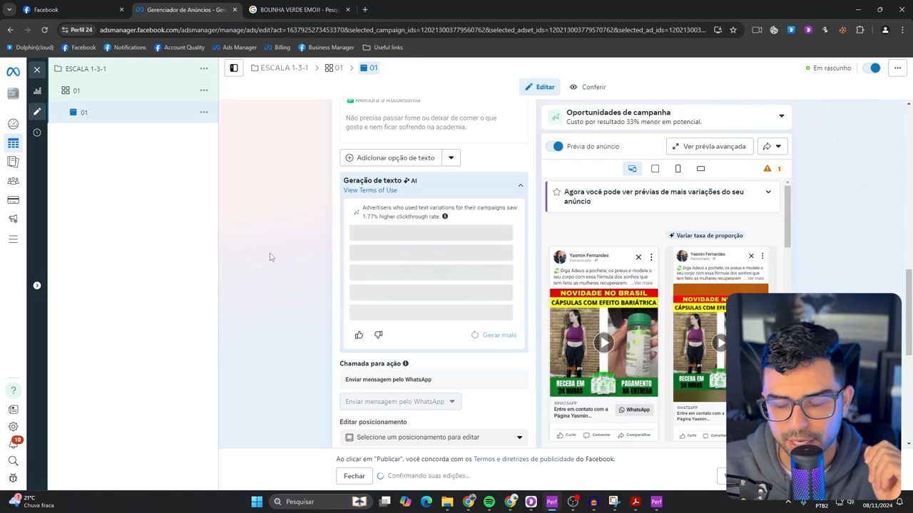The height and width of the screenshot is (513, 913).
Task: Click Ver prévia avançada button
Action: tap(709, 146)
